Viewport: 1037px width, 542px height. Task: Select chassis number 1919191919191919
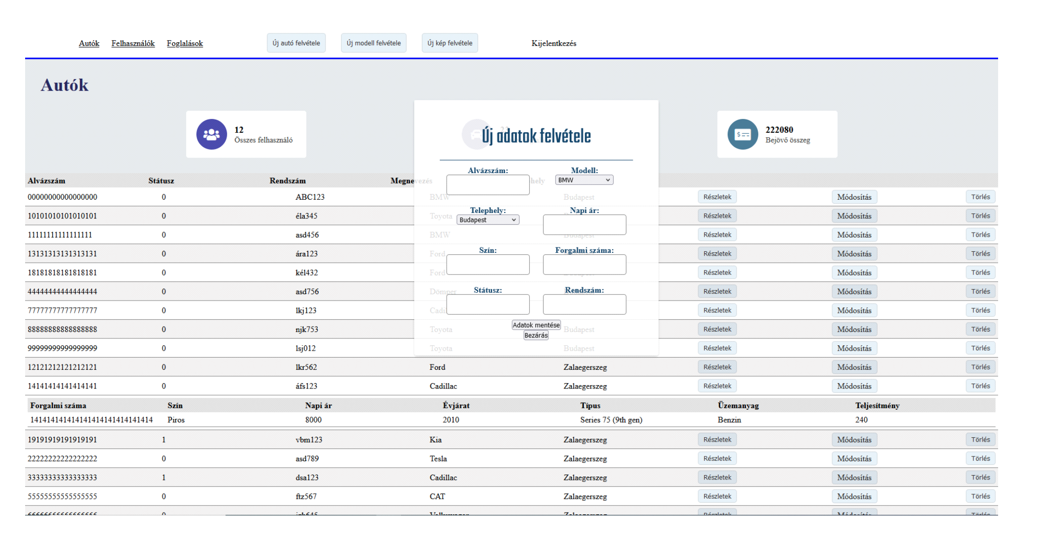(62, 440)
